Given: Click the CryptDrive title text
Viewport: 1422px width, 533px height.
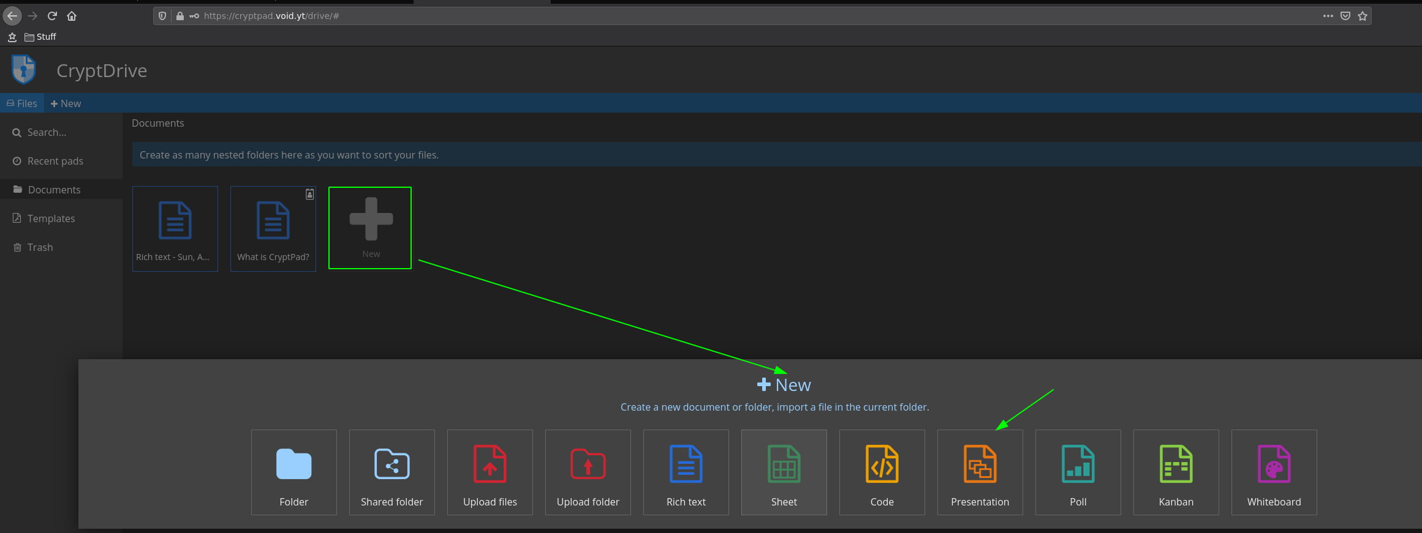Looking at the screenshot, I should [102, 70].
